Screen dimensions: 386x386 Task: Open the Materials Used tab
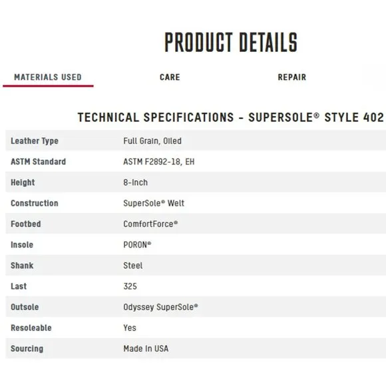pos(48,77)
